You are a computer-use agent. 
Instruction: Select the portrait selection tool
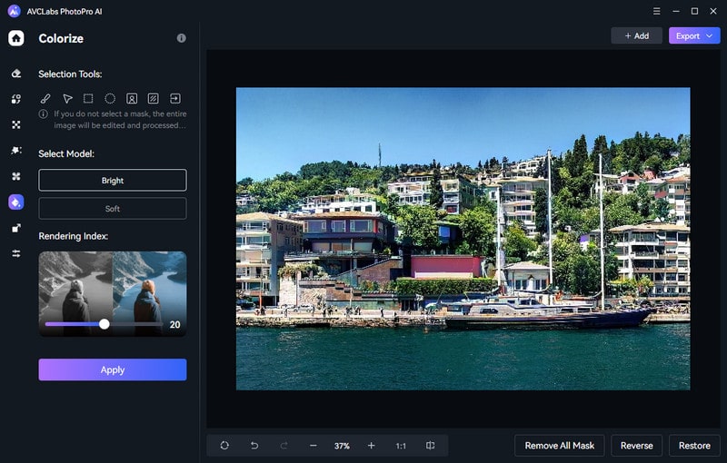pyautogui.click(x=132, y=98)
